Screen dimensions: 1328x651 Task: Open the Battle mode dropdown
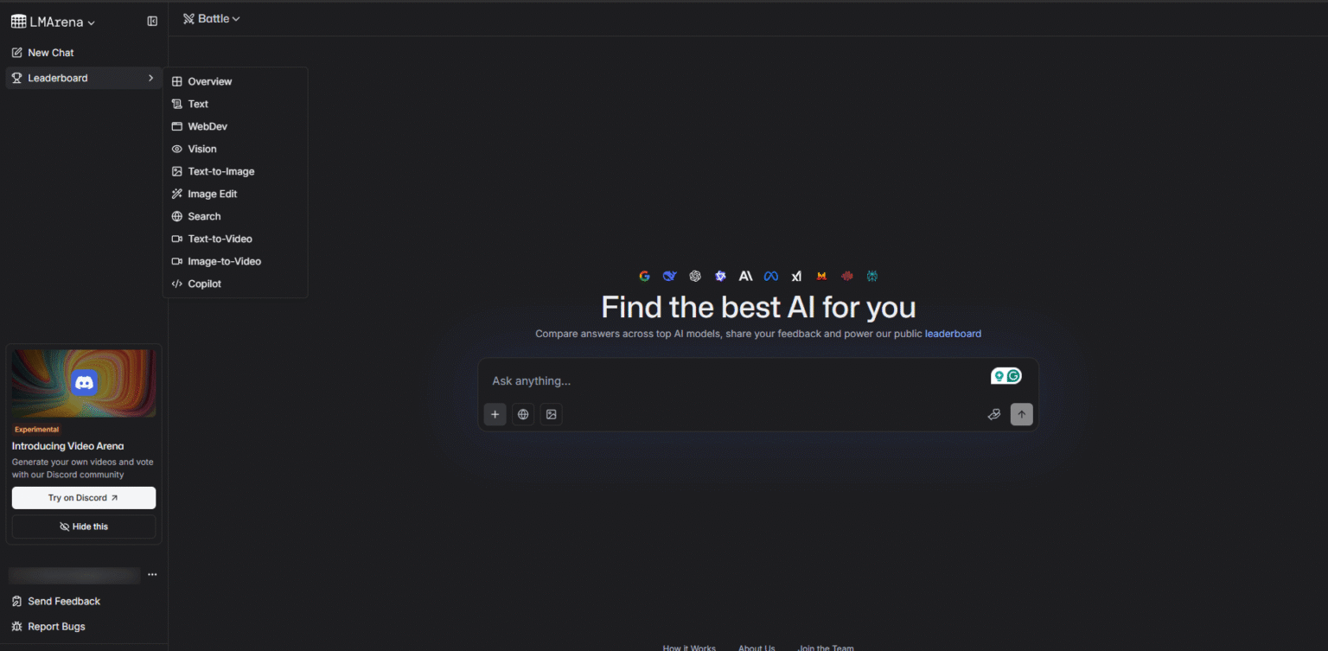(x=211, y=17)
